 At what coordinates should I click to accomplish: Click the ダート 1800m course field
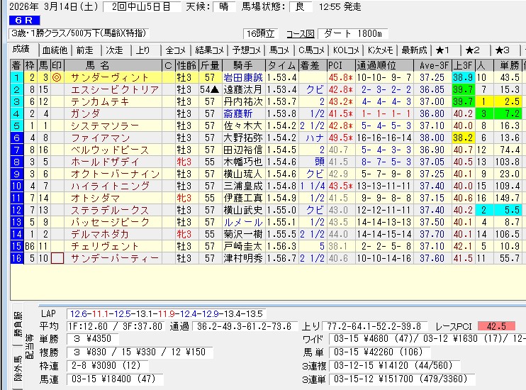pos(352,34)
